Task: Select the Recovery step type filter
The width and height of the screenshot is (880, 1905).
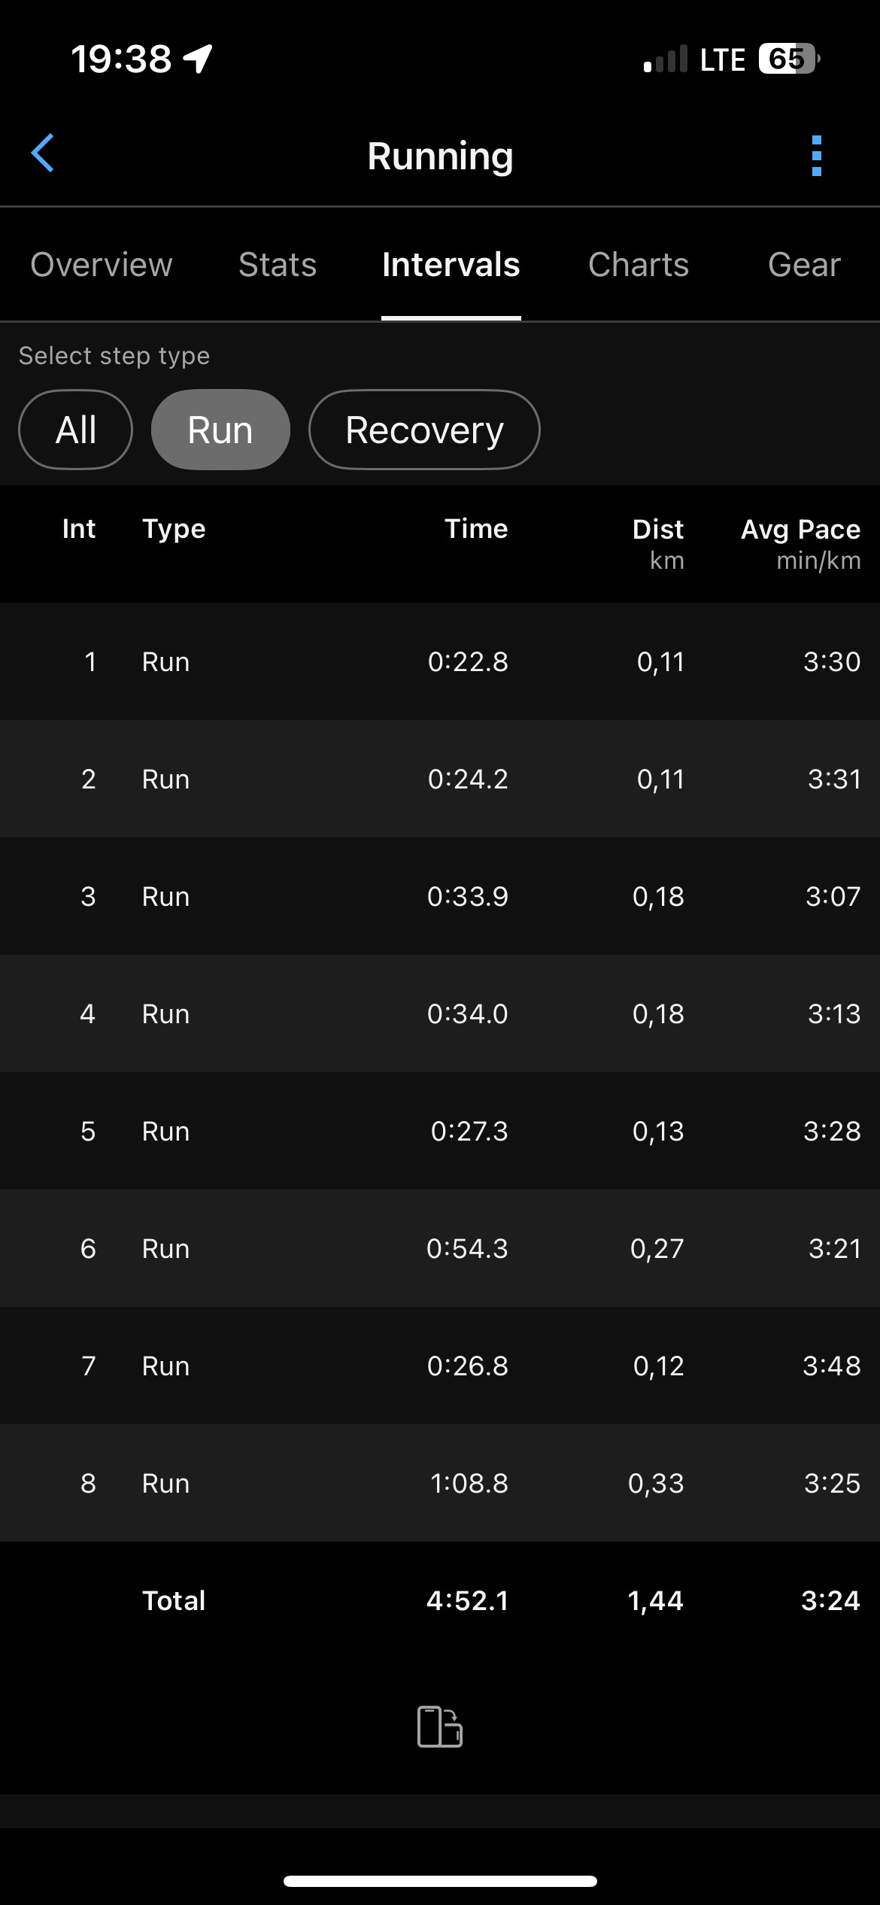Action: coord(424,430)
